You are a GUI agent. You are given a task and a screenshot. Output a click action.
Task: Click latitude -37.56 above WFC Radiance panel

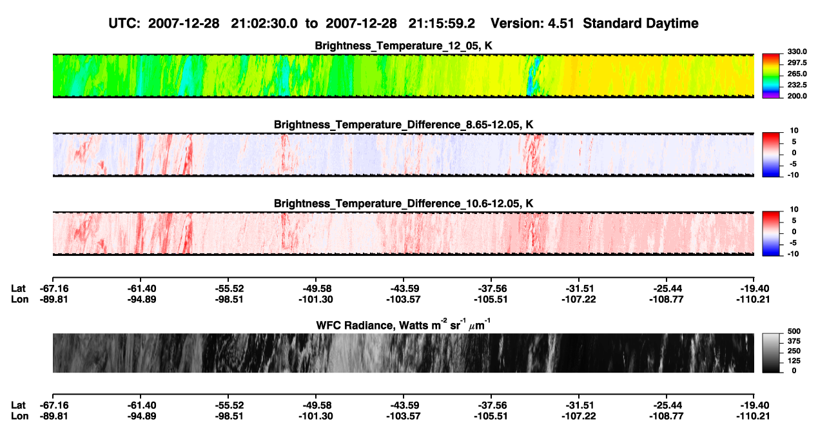click(x=491, y=288)
